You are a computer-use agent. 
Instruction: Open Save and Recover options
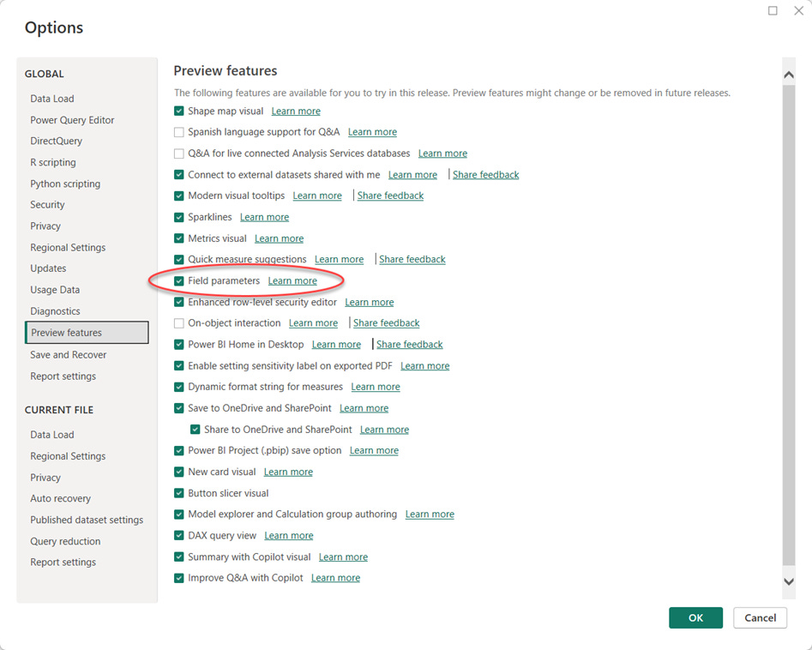pyautogui.click(x=69, y=355)
